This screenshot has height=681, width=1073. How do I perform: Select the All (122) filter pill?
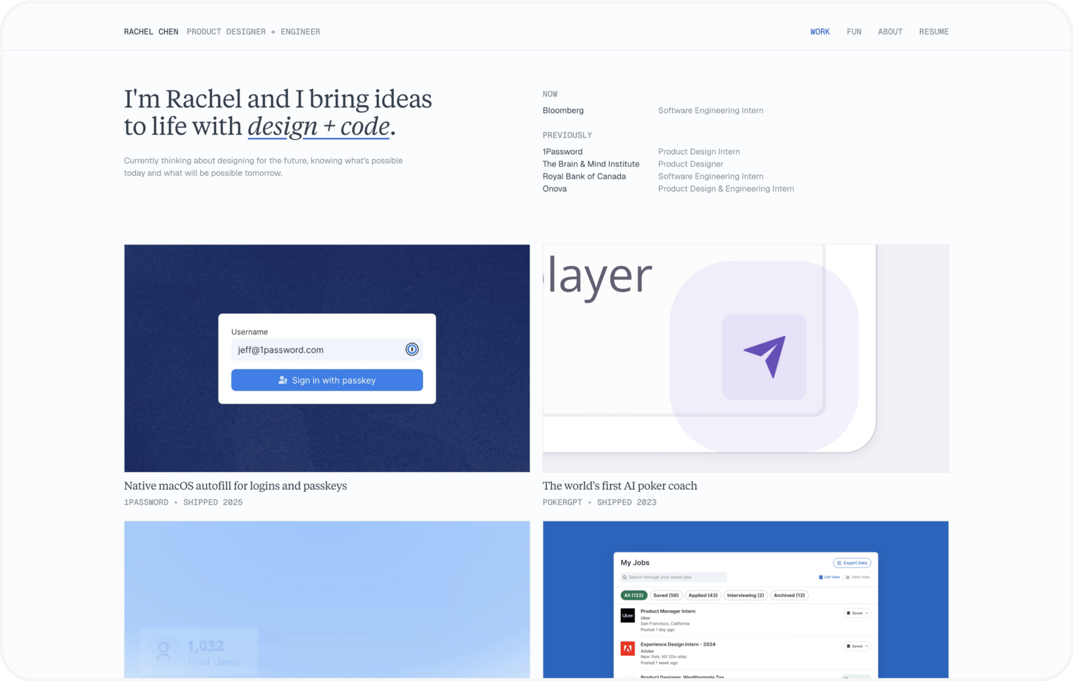pyautogui.click(x=634, y=595)
